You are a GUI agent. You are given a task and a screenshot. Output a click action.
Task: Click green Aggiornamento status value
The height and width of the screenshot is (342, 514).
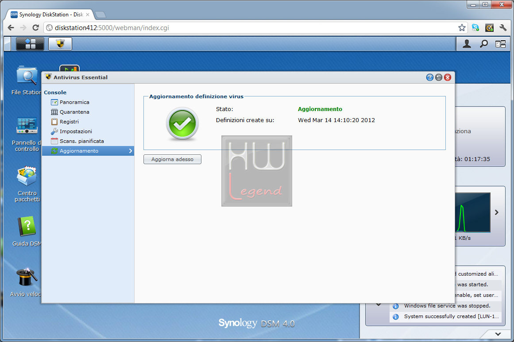pos(320,109)
